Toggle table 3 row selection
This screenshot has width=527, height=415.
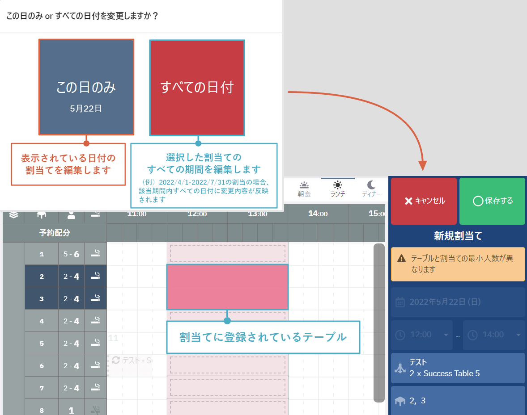(x=42, y=299)
